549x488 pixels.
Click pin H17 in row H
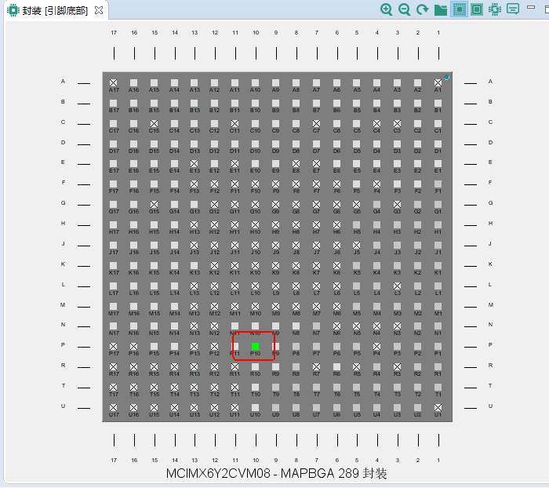pyautogui.click(x=113, y=224)
